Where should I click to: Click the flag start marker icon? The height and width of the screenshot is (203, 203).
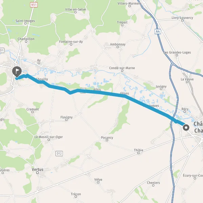tap(17, 72)
